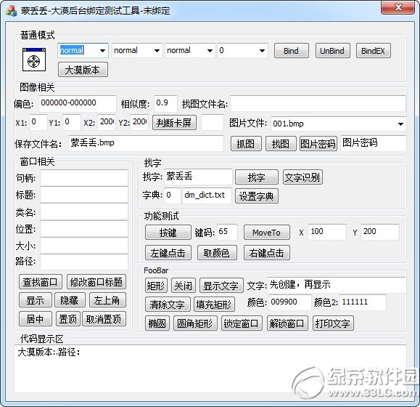Open the 图片文件 001.bmp dropdown
This screenshot has height=407, width=420.
338,124
